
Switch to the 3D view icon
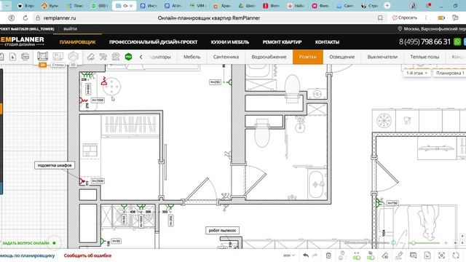[73, 57]
